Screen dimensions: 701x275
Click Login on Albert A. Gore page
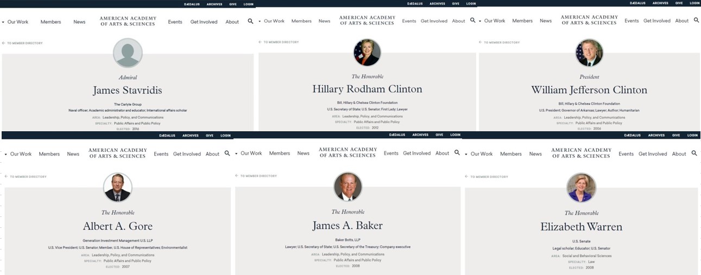pyautogui.click(x=225, y=136)
